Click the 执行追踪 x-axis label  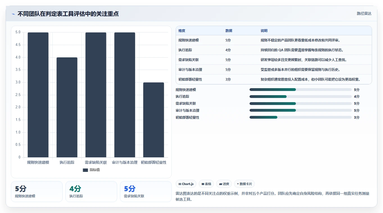click(67, 162)
